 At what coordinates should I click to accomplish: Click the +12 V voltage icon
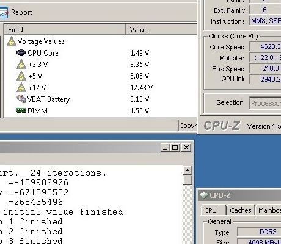coord(21,88)
